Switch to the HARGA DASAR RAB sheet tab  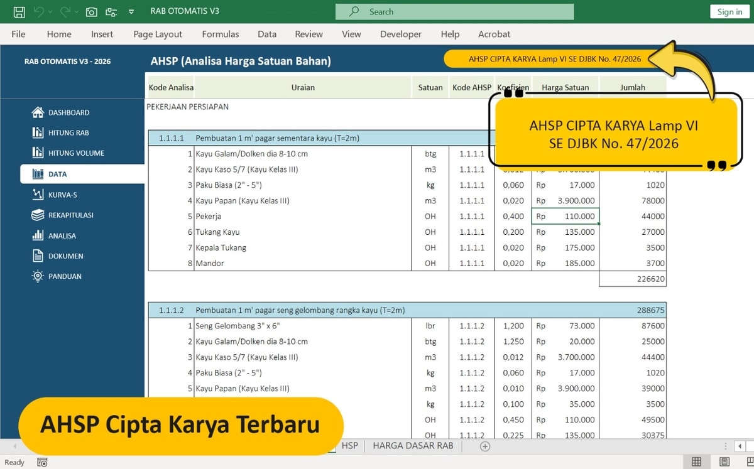(x=413, y=446)
